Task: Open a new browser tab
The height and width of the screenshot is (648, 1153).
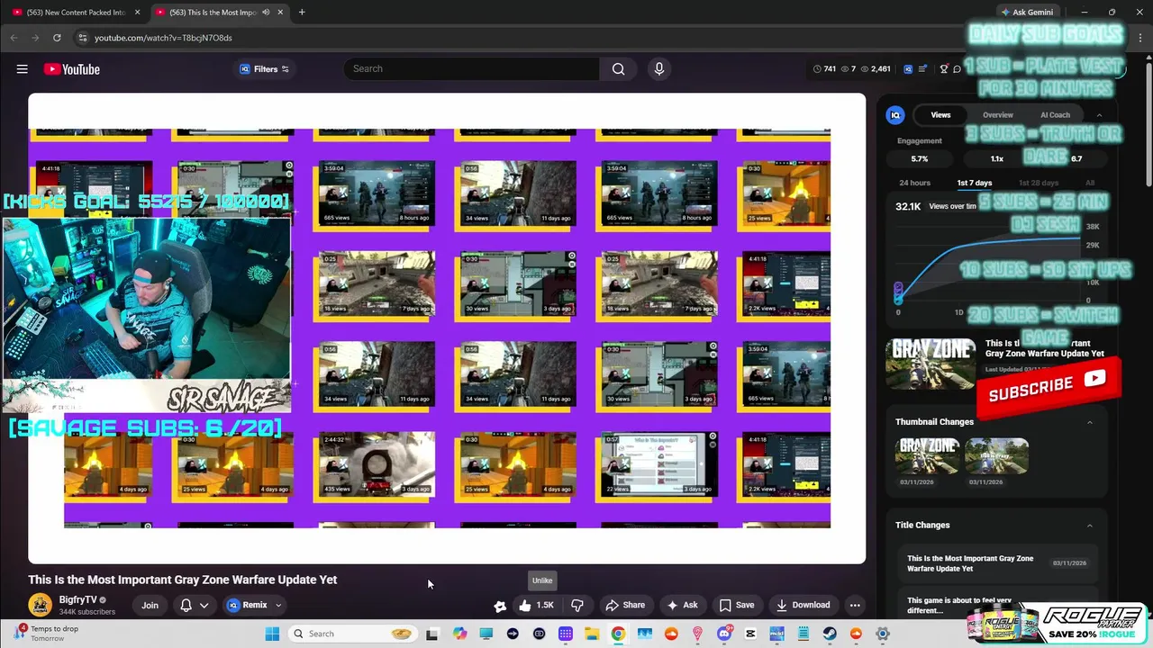Action: tap(302, 13)
